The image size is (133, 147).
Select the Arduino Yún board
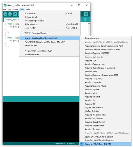(106, 61)
